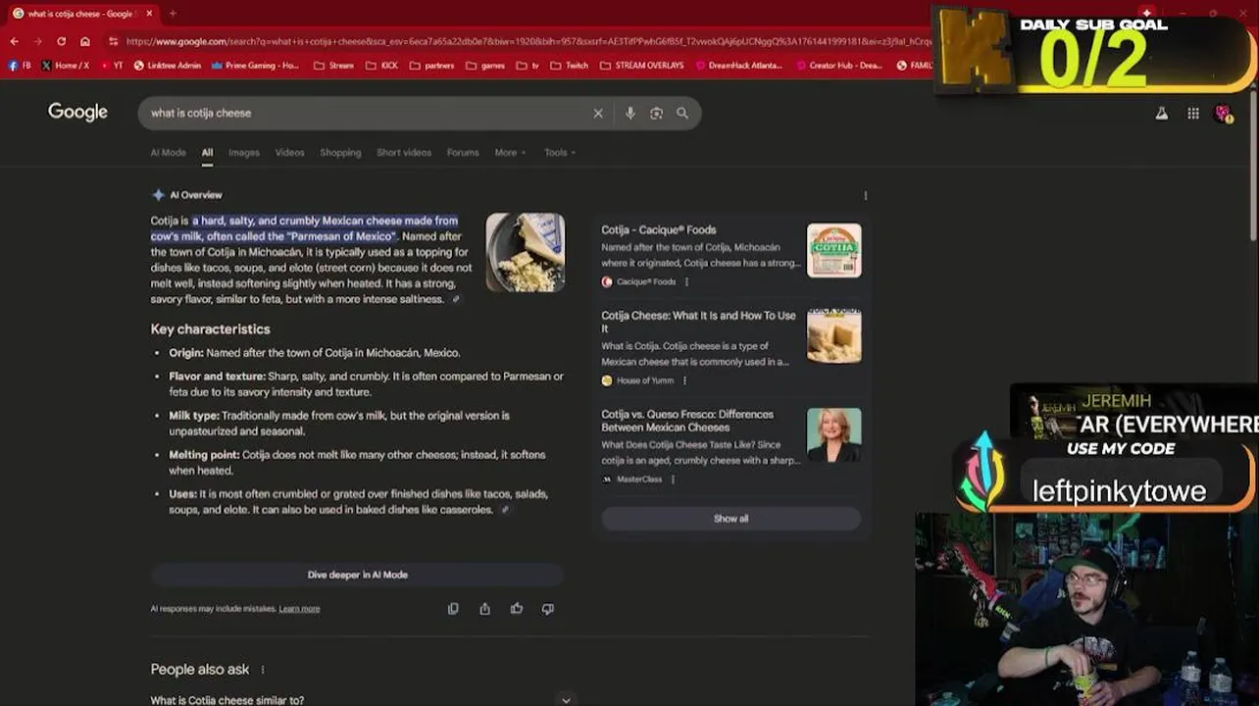
Task: Open options menu for Cacique Foods source
Action: (686, 282)
